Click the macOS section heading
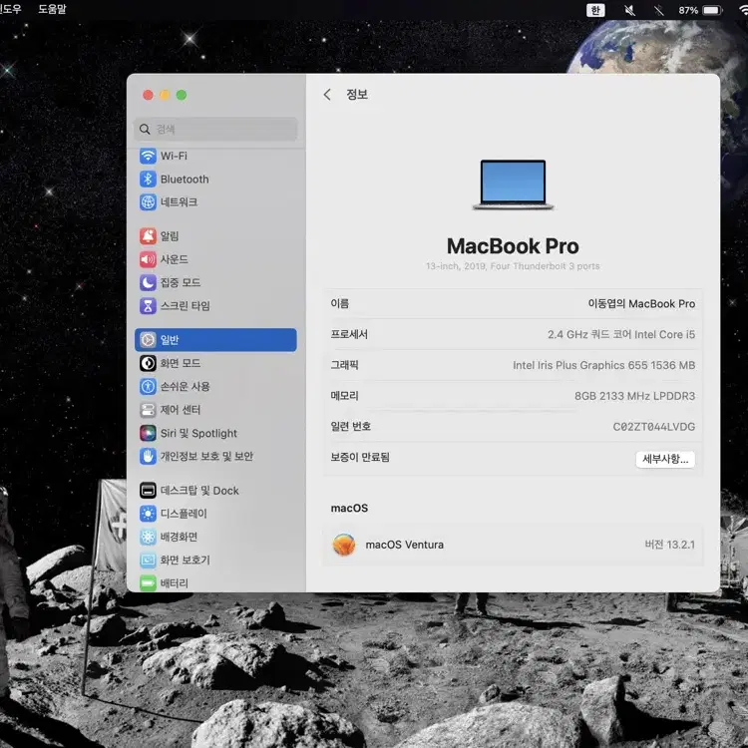The width and height of the screenshot is (748, 748). coord(349,508)
